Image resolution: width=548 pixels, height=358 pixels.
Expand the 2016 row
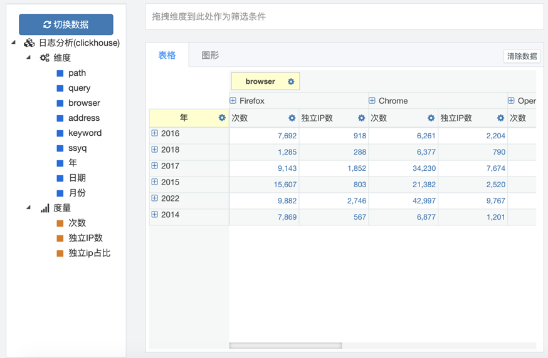(154, 133)
